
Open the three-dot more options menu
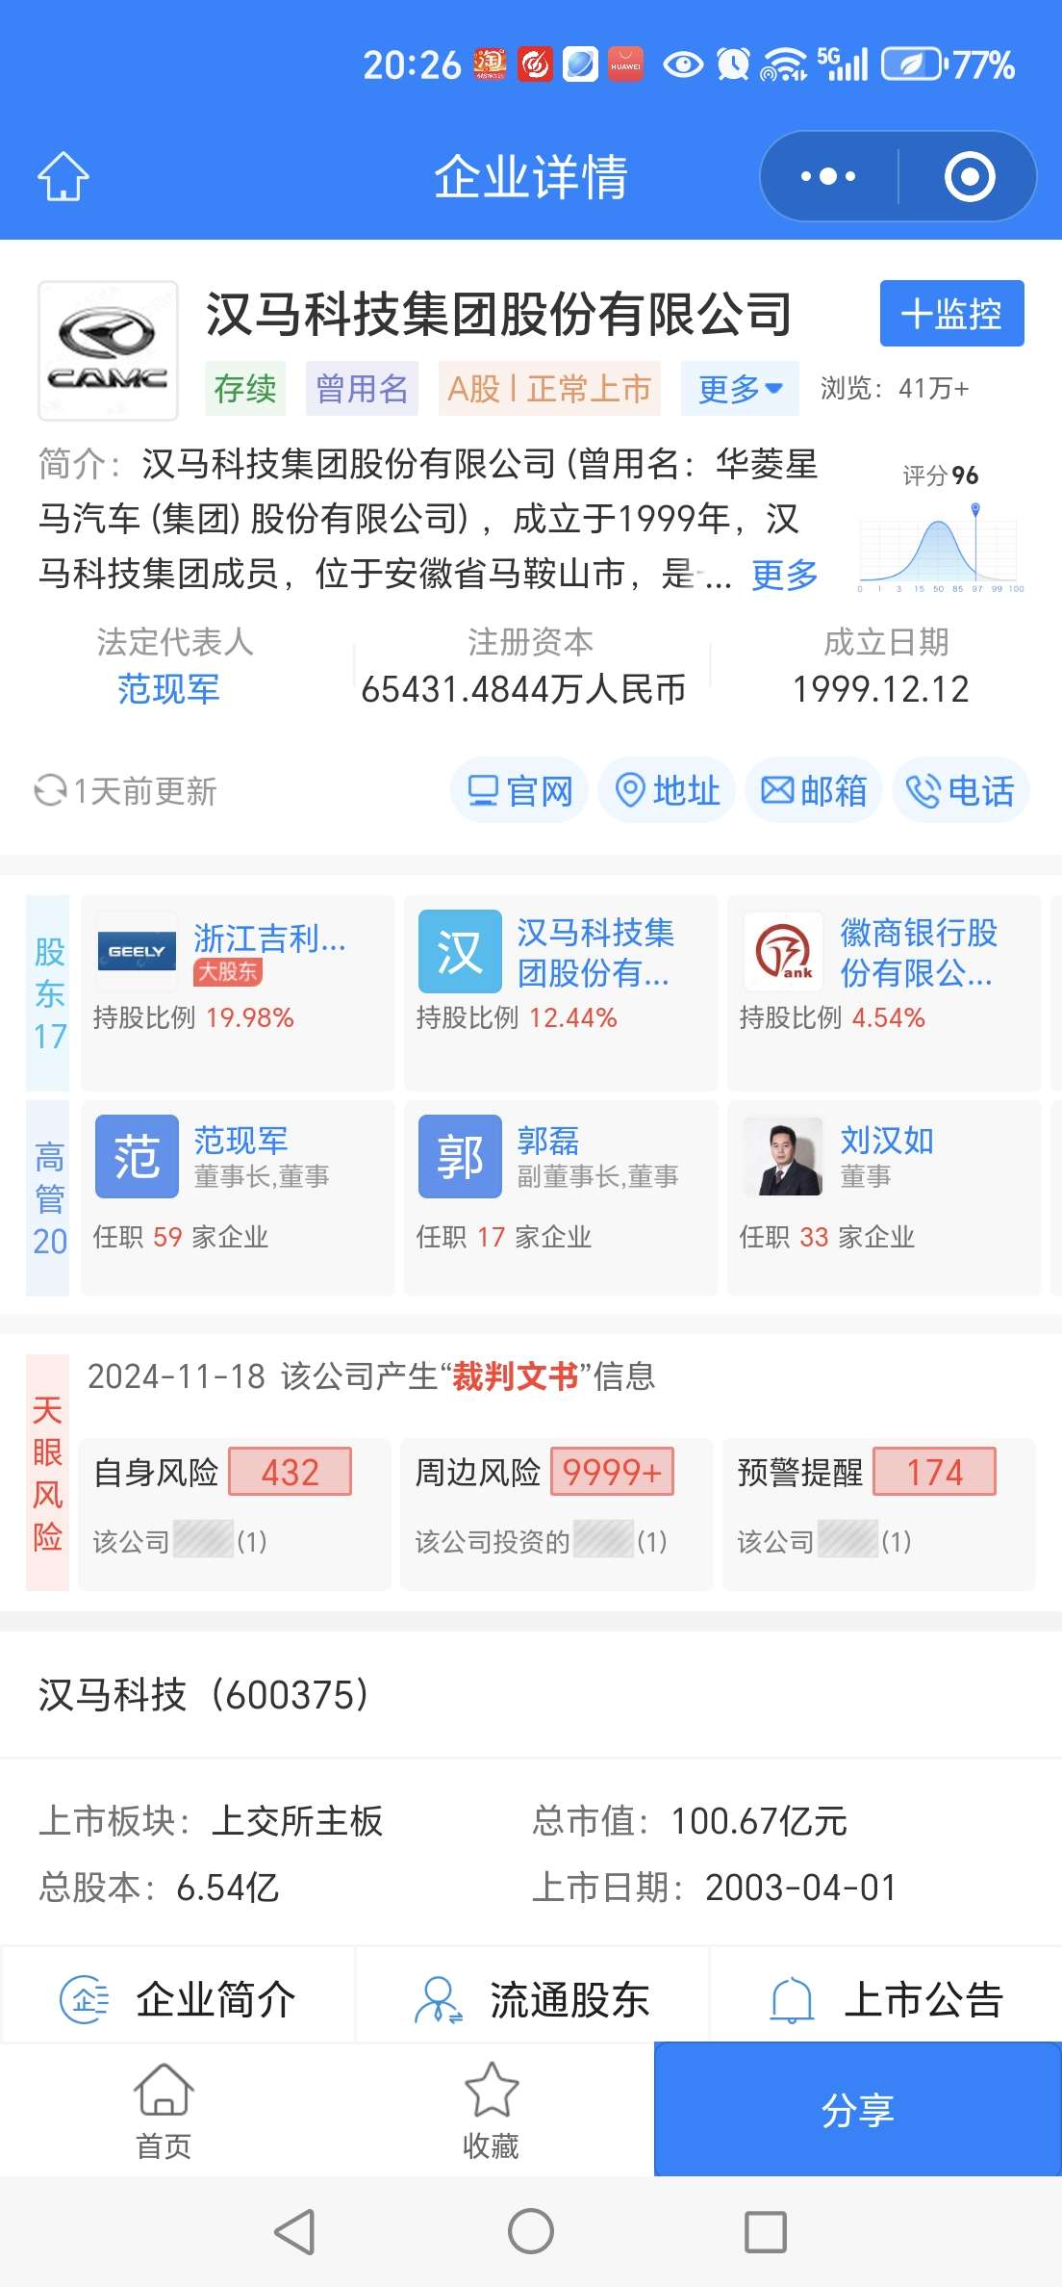(x=828, y=176)
